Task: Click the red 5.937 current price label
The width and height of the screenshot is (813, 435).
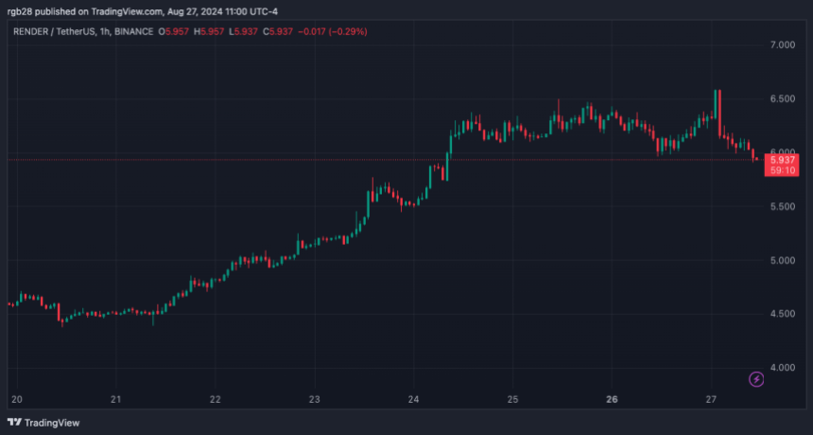Action: click(784, 160)
